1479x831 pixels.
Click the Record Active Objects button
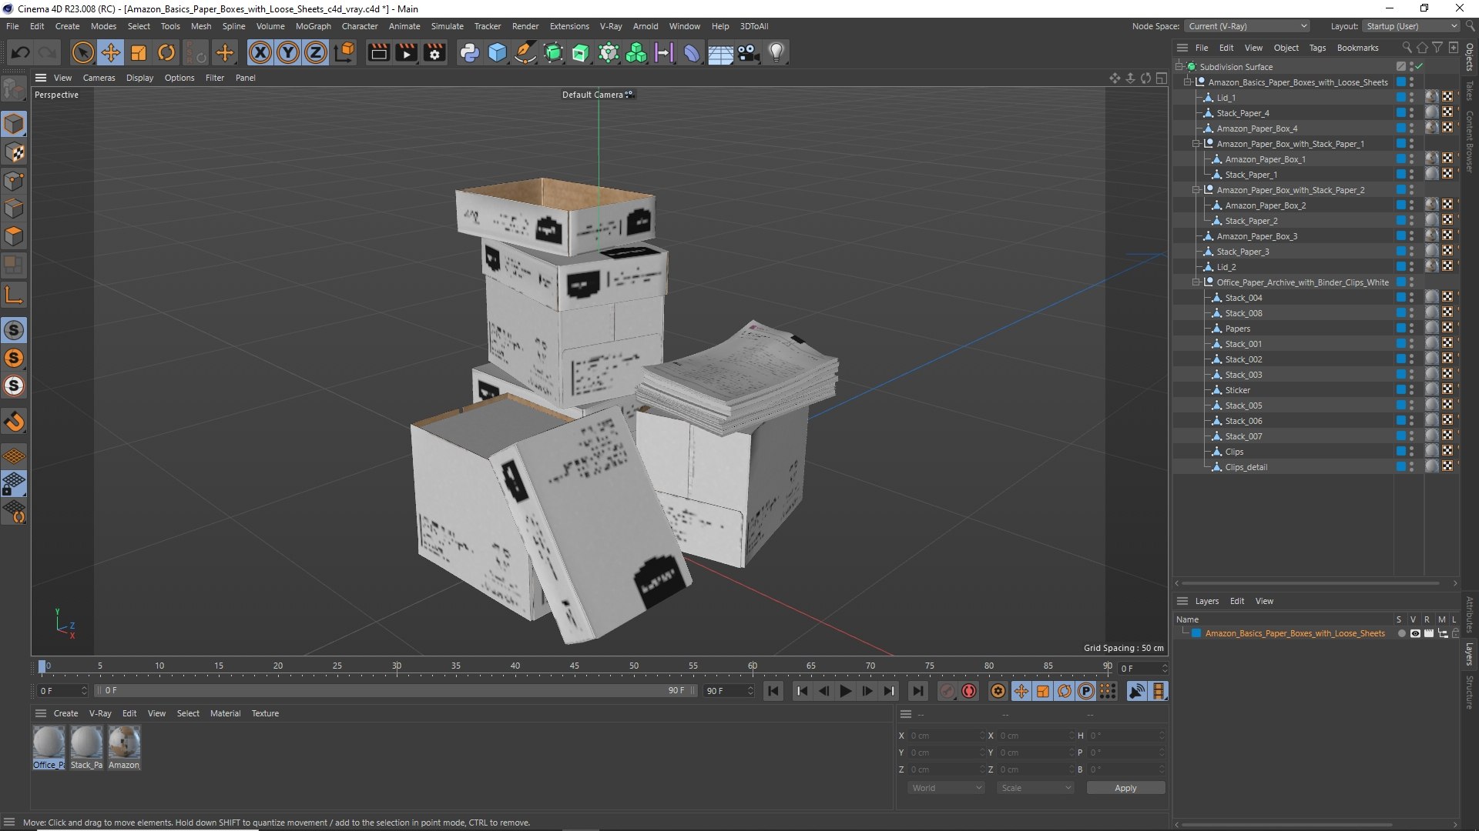[x=947, y=691]
